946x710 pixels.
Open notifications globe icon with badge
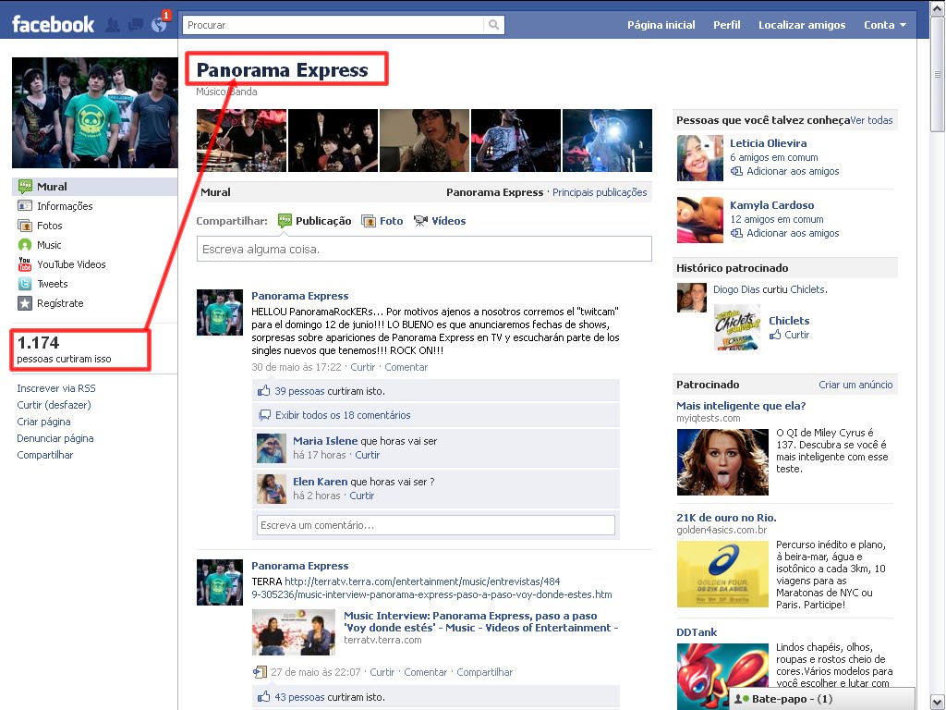tap(159, 24)
